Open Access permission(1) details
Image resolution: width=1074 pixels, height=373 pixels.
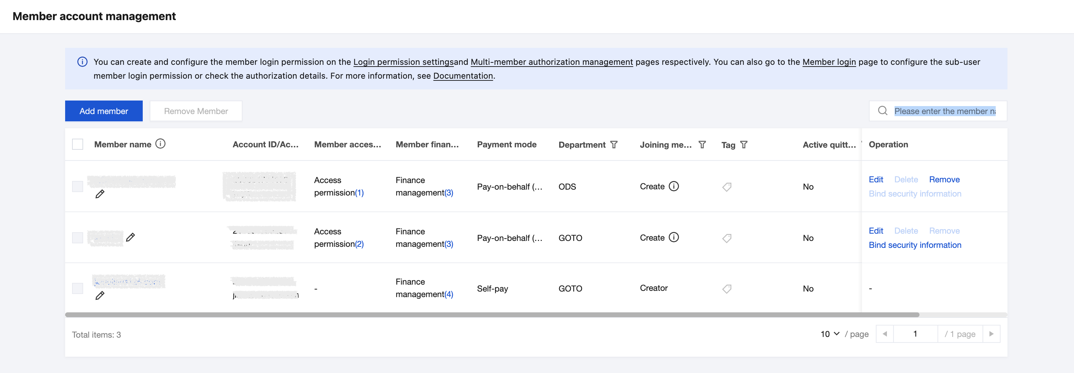coord(359,193)
